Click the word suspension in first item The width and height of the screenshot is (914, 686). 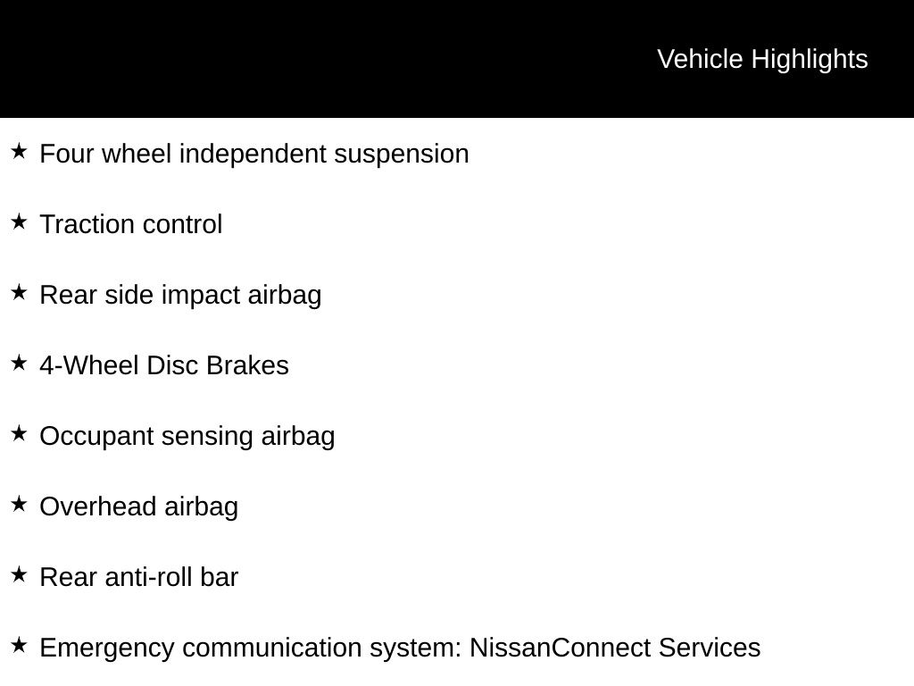click(x=402, y=155)
